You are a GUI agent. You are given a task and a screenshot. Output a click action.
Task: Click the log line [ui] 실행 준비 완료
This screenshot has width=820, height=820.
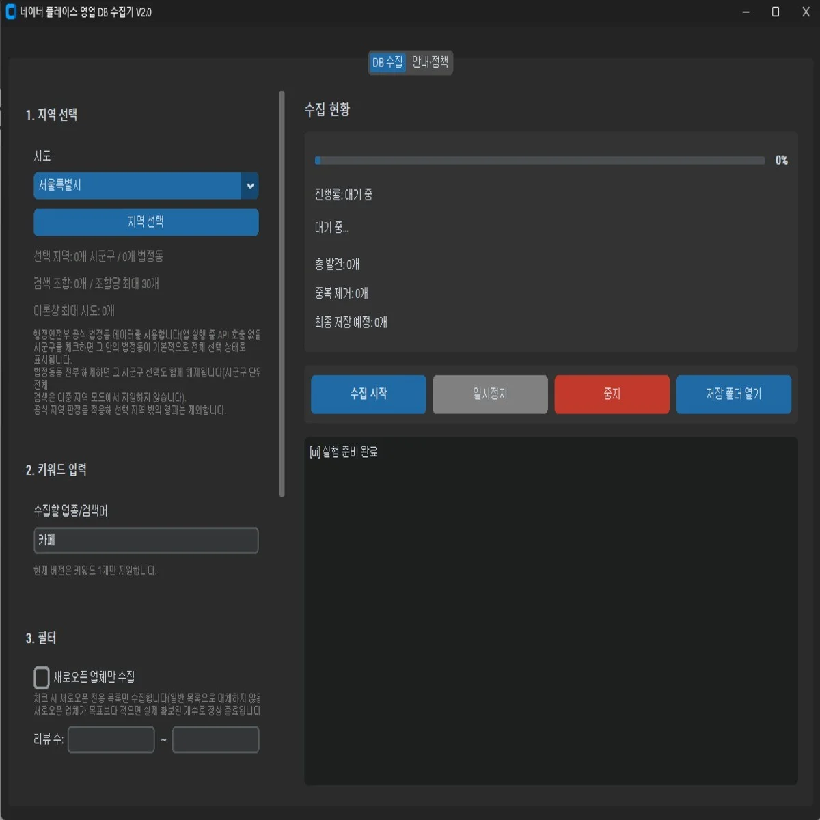[x=344, y=452]
